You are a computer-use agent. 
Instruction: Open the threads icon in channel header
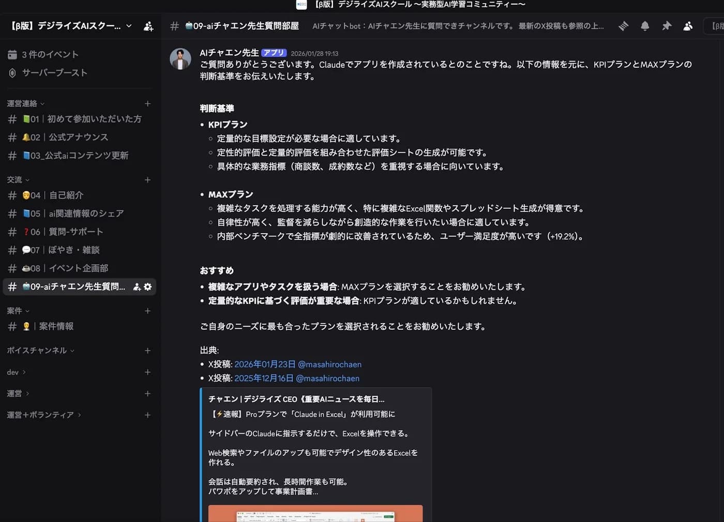(x=624, y=26)
